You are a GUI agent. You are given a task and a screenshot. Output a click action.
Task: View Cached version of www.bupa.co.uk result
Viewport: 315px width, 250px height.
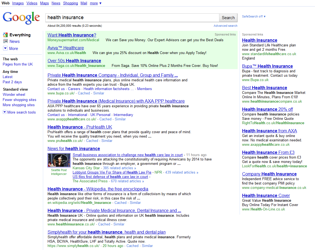pyautogui.click(x=84, y=93)
